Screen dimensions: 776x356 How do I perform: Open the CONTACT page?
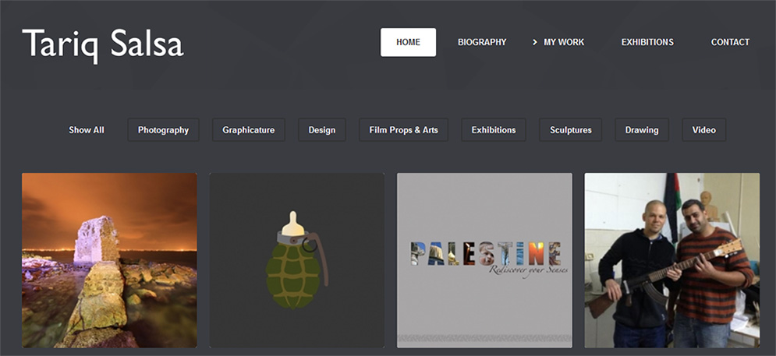click(x=729, y=42)
